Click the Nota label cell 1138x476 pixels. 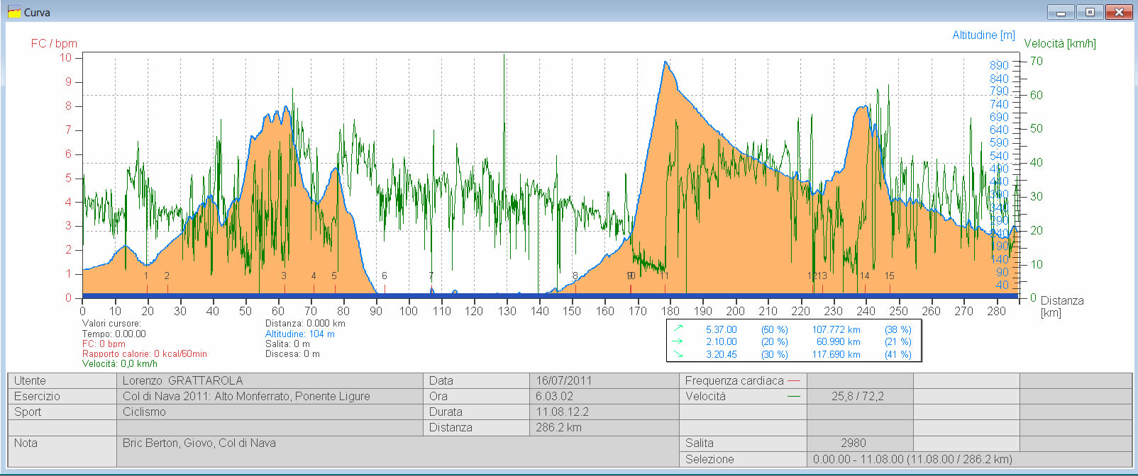(62, 450)
